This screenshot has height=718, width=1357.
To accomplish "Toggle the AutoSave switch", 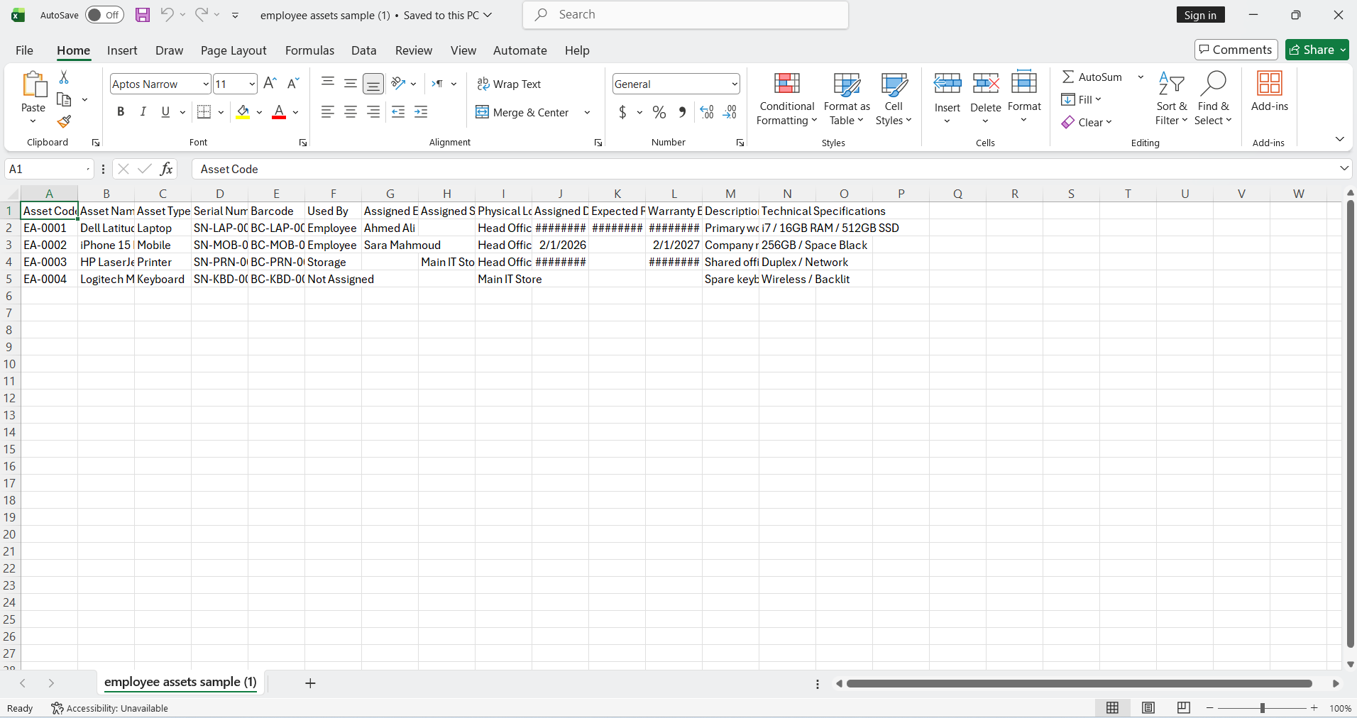I will [104, 15].
